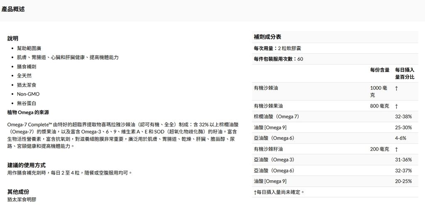Click the 每日攝入量尚未確定 footnote
The width and height of the screenshot is (425, 206).
(x=279, y=192)
